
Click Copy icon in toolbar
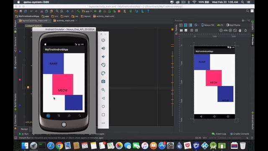point(46,11)
